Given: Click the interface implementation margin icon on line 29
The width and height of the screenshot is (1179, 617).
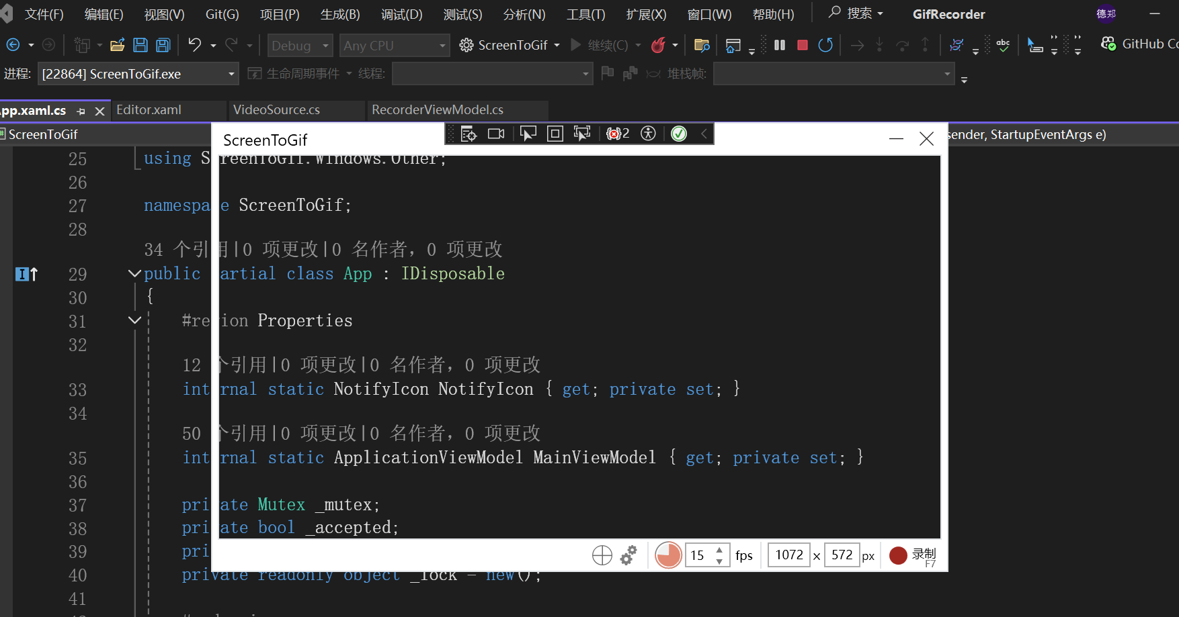Looking at the screenshot, I should click(27, 274).
